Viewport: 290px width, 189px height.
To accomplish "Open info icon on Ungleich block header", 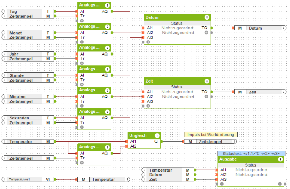I will [157, 136].
